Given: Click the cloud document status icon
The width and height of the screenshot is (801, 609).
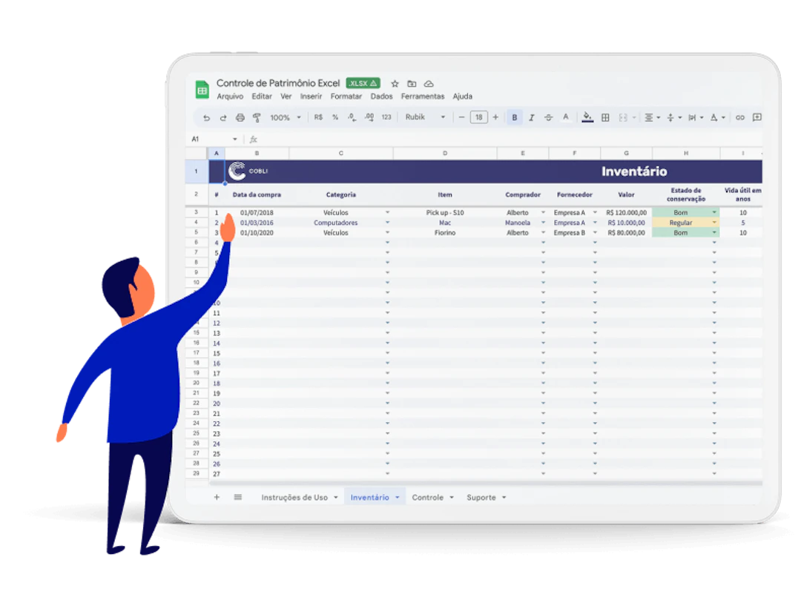Looking at the screenshot, I should 429,84.
